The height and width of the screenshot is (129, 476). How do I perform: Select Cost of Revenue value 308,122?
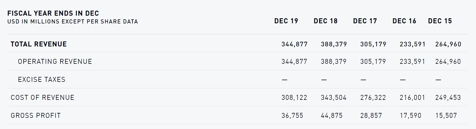[294, 98]
